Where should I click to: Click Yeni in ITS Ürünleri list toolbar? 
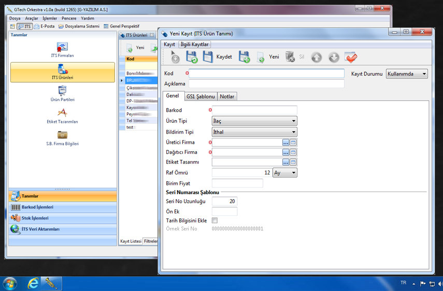[135, 48]
